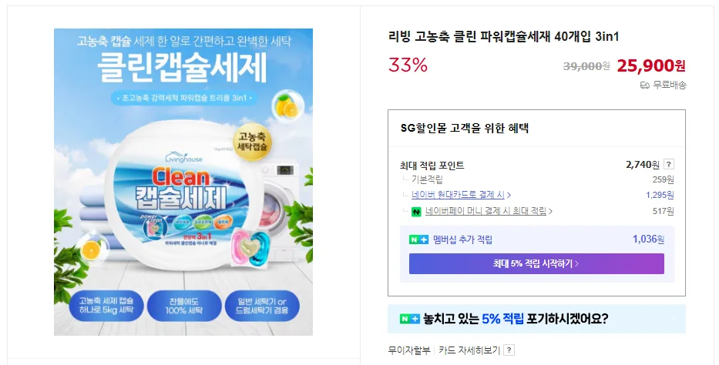This screenshot has width=719, height=365.
Task: Expand chevron after 네이버 현대카드로 결제 시
Action: coord(509,195)
